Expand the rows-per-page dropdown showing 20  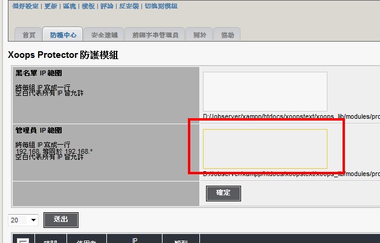pos(24,220)
